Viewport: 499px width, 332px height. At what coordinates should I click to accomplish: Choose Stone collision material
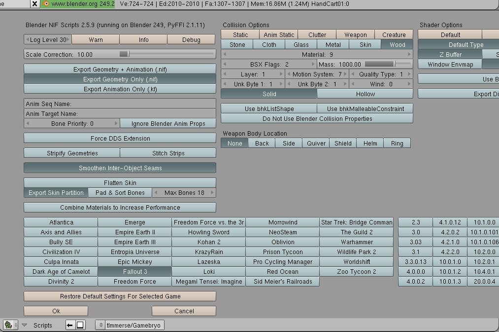pos(237,44)
